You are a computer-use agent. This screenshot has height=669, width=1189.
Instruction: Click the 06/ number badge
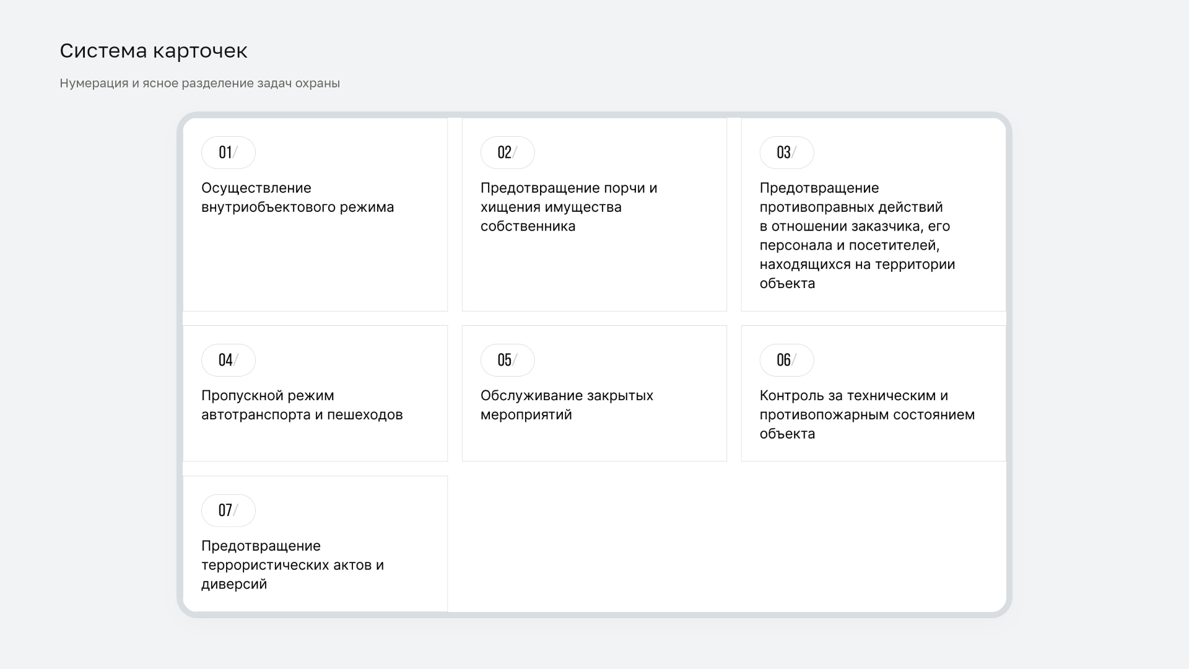[786, 360]
